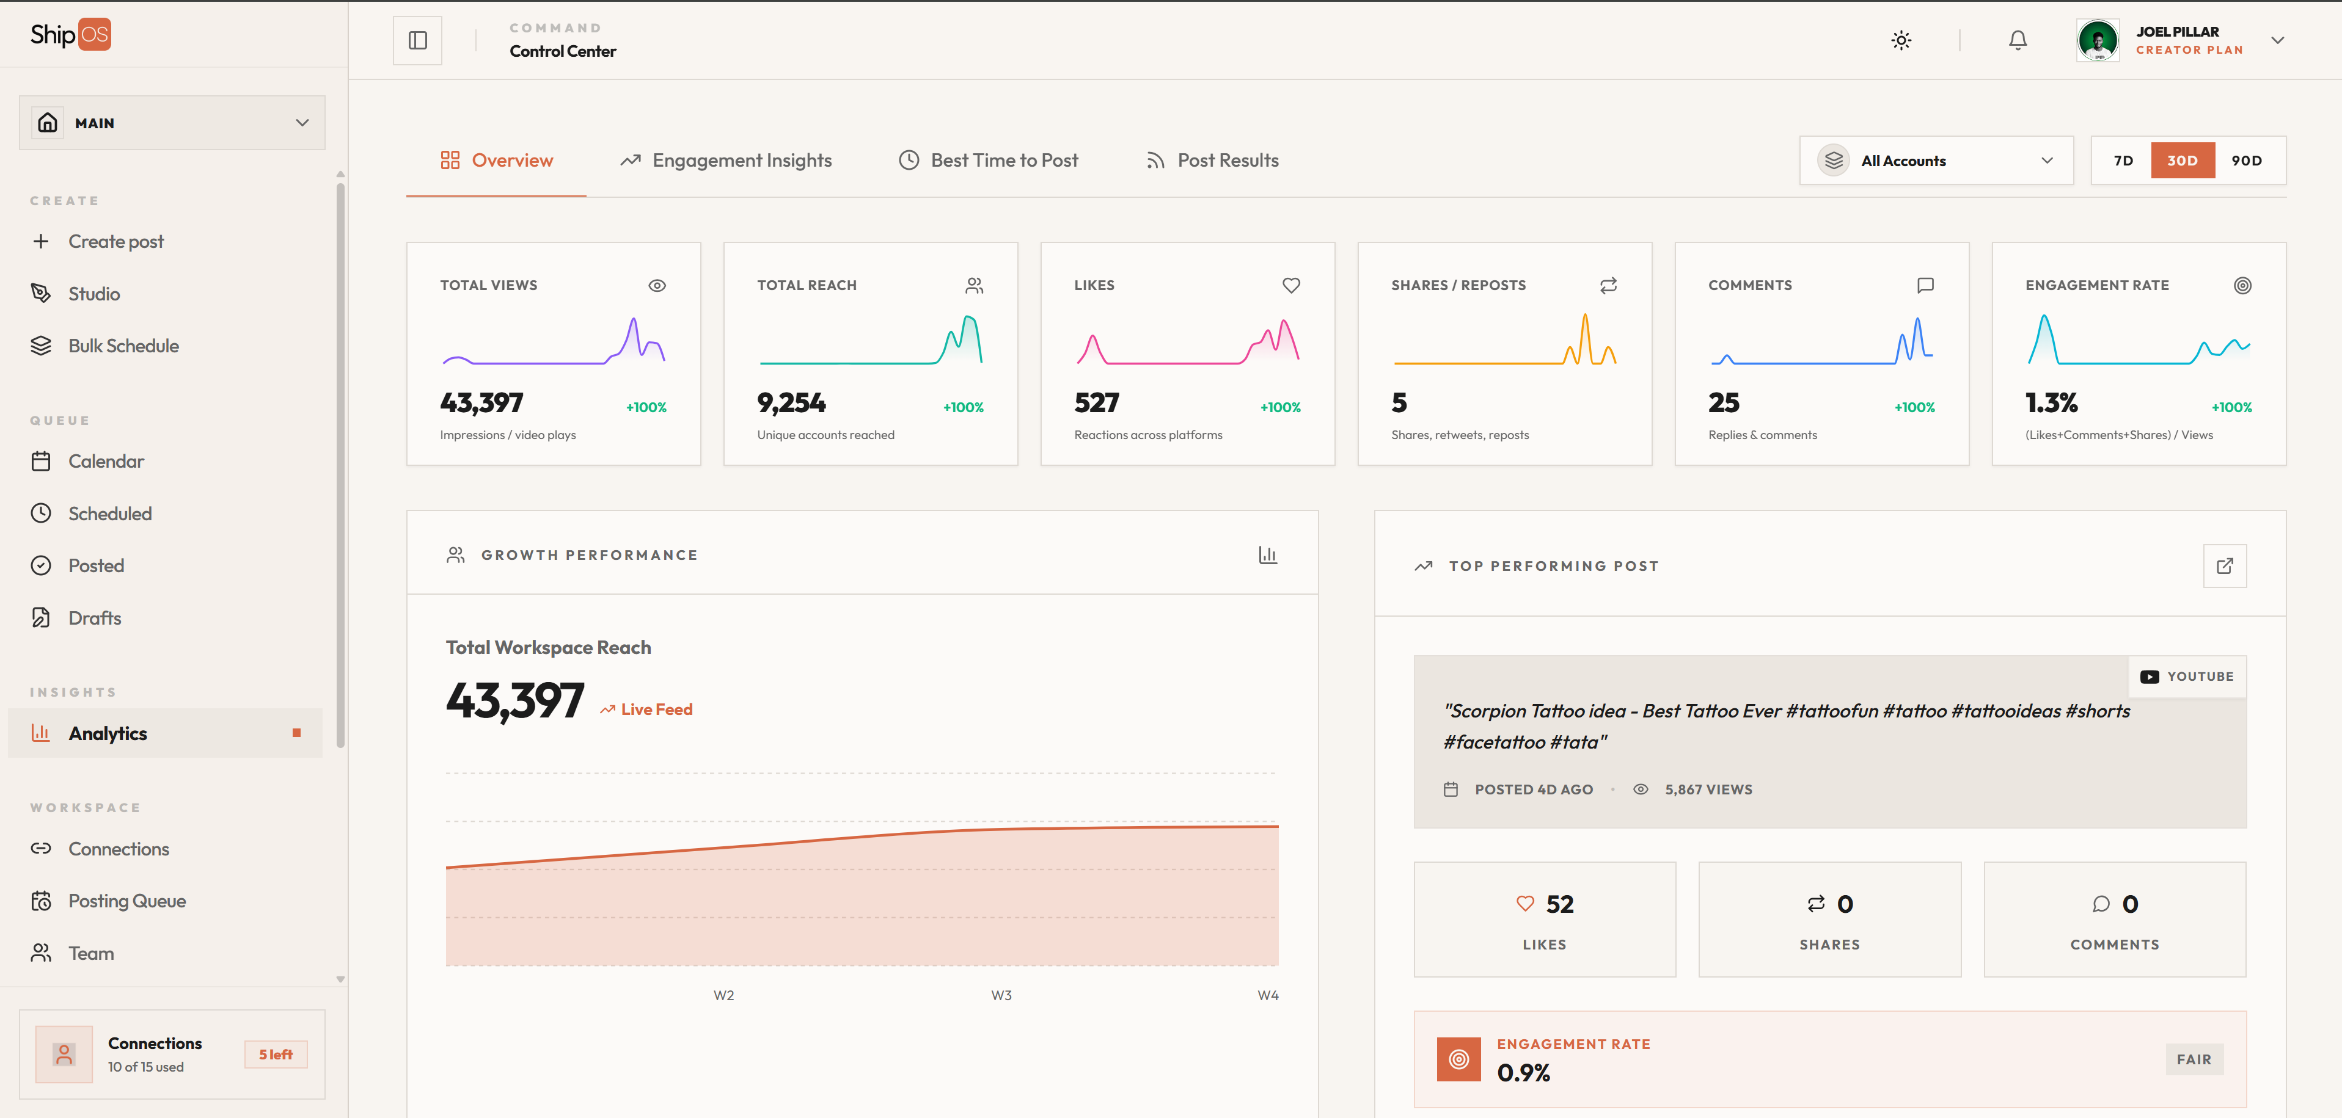Click the Studio pen icon
Viewport: 2342px width, 1118px height.
[x=41, y=293]
